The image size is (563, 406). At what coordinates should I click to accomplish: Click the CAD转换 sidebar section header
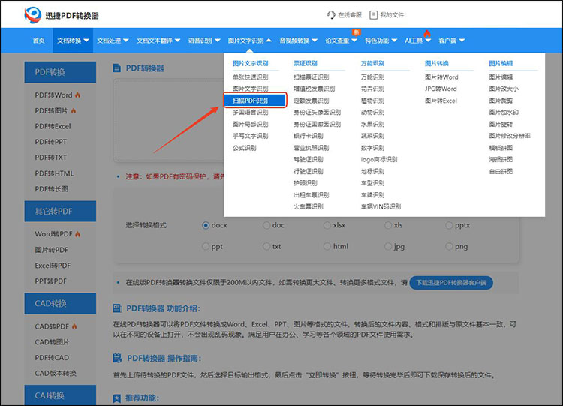tap(60, 304)
